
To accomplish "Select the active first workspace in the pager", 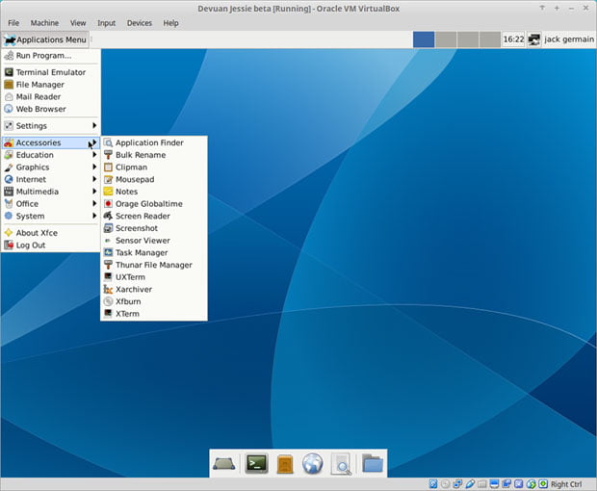I will tap(424, 39).
